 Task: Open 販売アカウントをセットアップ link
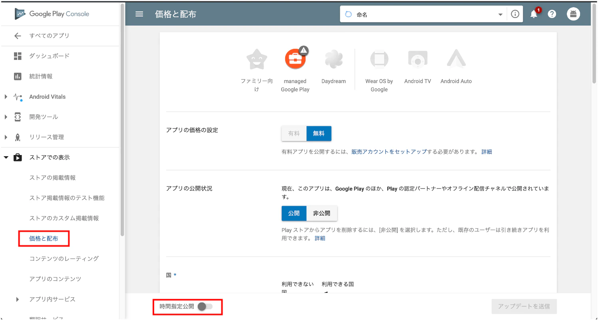pos(389,152)
